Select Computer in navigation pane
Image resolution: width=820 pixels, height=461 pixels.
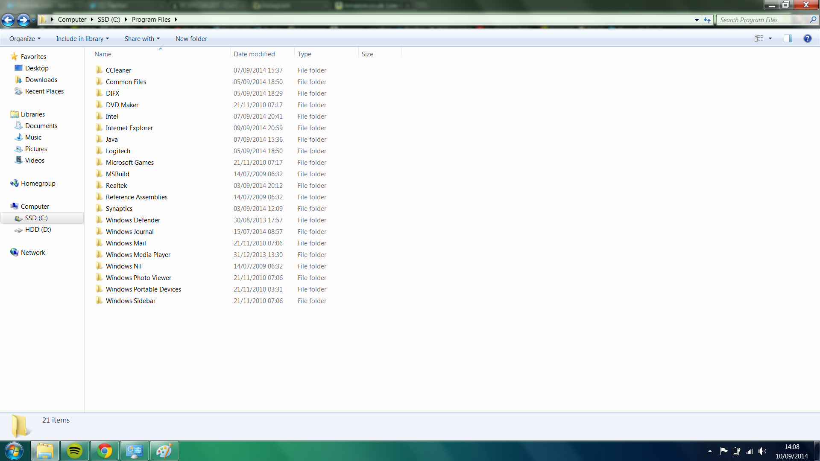[30, 207]
